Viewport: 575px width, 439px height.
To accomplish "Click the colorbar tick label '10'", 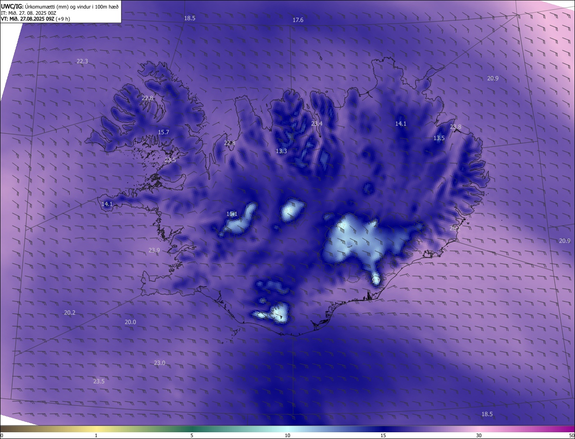I will coord(287,436).
